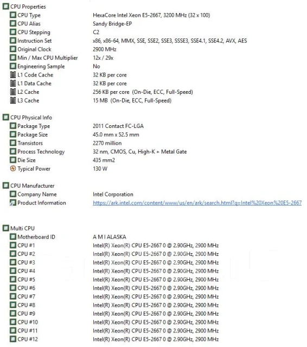Select the CPU Type label
Screen dimensions: 307x347
point(29,15)
